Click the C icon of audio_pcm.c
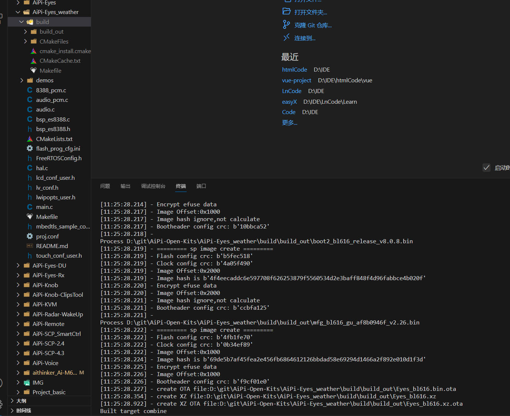 30,100
